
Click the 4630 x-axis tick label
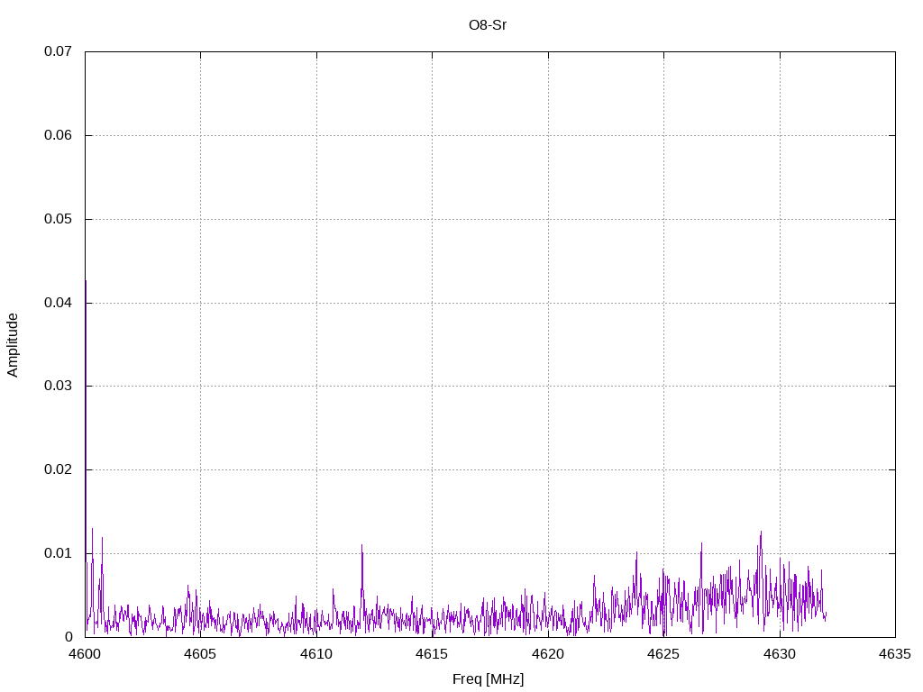[780, 654]
